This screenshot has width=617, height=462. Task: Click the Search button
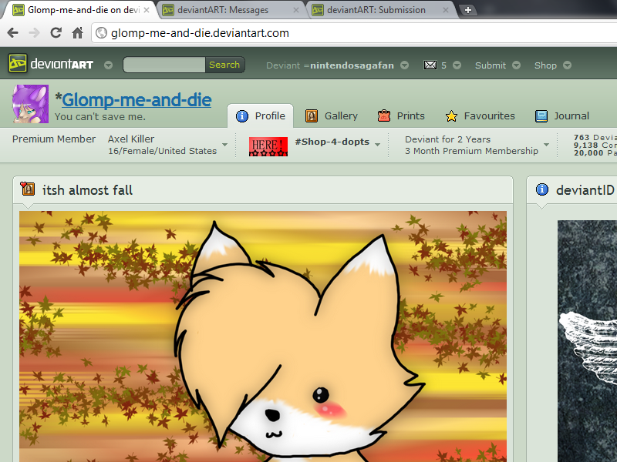[x=224, y=65]
